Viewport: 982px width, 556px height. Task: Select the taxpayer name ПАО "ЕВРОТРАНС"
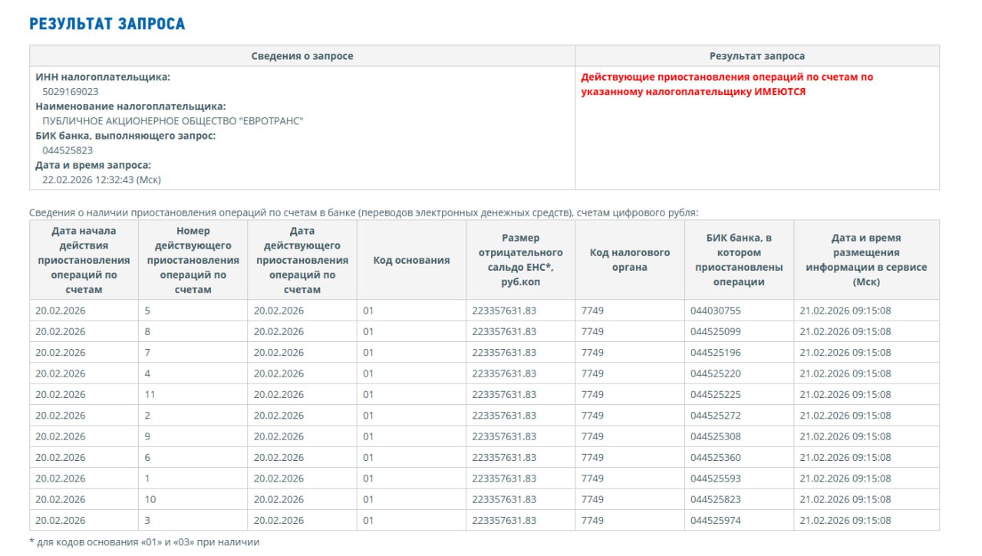[x=173, y=121]
